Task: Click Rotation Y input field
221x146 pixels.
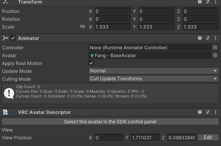Action: (x=157, y=19)
